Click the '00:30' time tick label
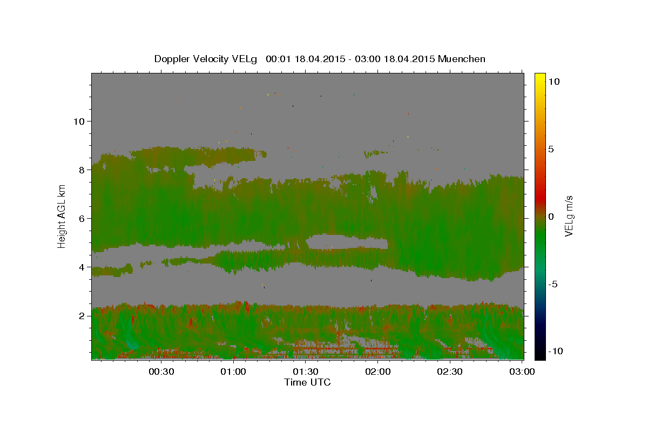This screenshot has width=648, height=432. [161, 372]
